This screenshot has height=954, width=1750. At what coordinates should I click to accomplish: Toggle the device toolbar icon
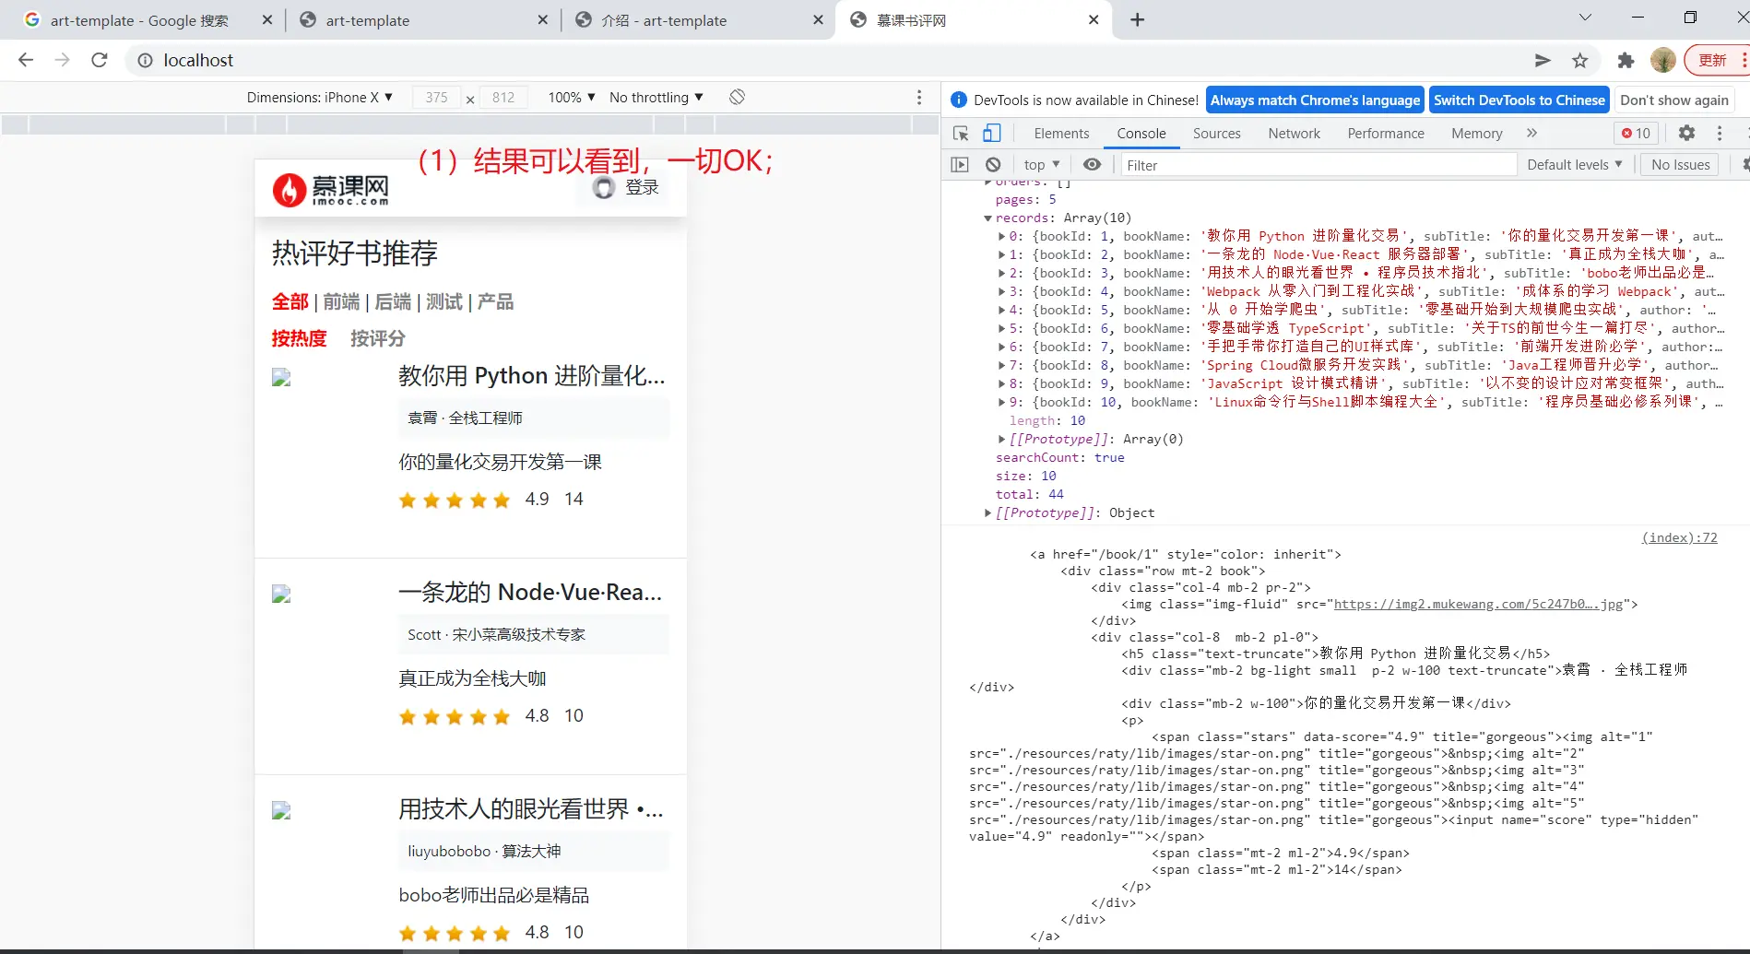991,134
